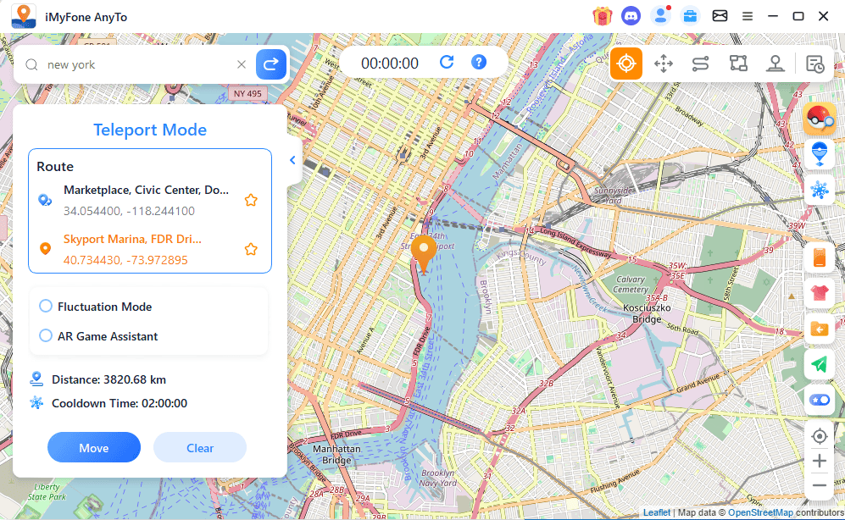Click the 00:00:00 timer display
The width and height of the screenshot is (845, 520).
click(390, 64)
